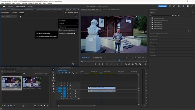The image size is (195, 110).
Task: Open playback resolution dropdown in Program monitor
Action: point(129,57)
